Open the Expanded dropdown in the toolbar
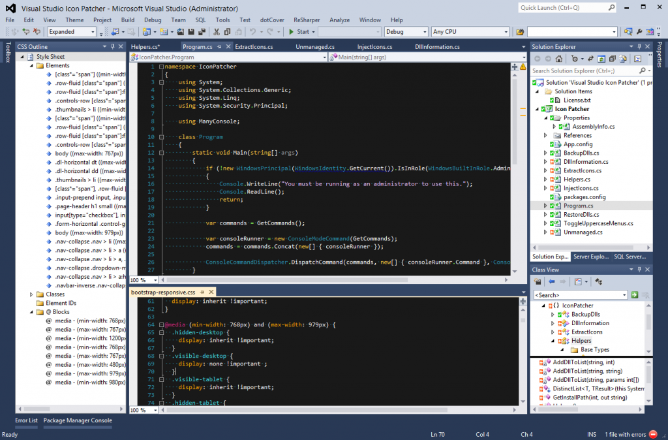Image resolution: width=668 pixels, height=440 pixels. click(x=93, y=31)
